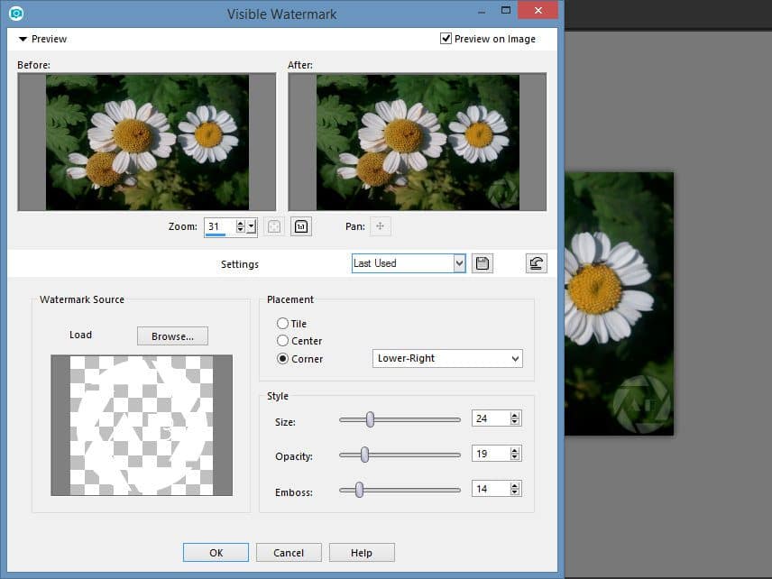Reset settings using the curved arrow icon

(536, 261)
